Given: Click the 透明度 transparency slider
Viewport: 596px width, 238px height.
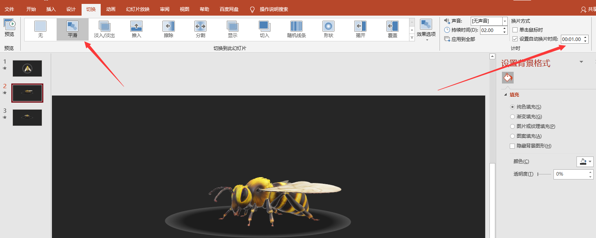Looking at the screenshot, I should [x=544, y=174].
